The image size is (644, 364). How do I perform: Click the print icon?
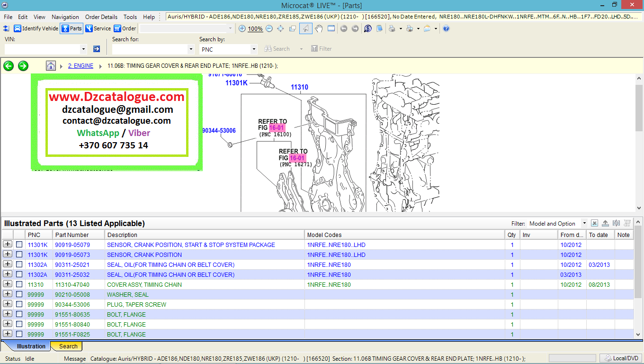(x=392, y=28)
